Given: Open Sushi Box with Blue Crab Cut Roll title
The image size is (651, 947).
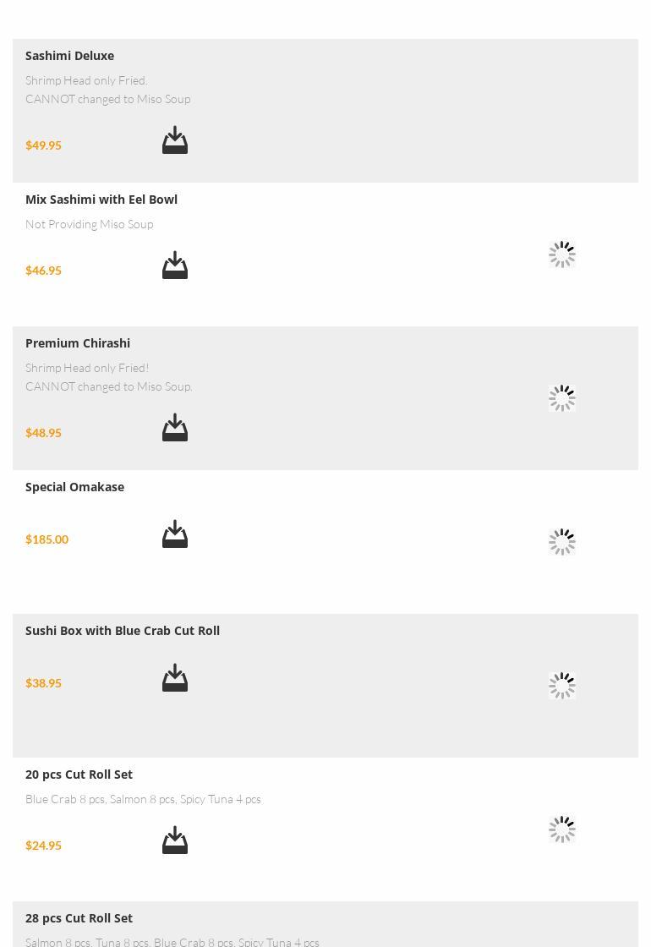Looking at the screenshot, I should pyautogui.click(x=123, y=631).
